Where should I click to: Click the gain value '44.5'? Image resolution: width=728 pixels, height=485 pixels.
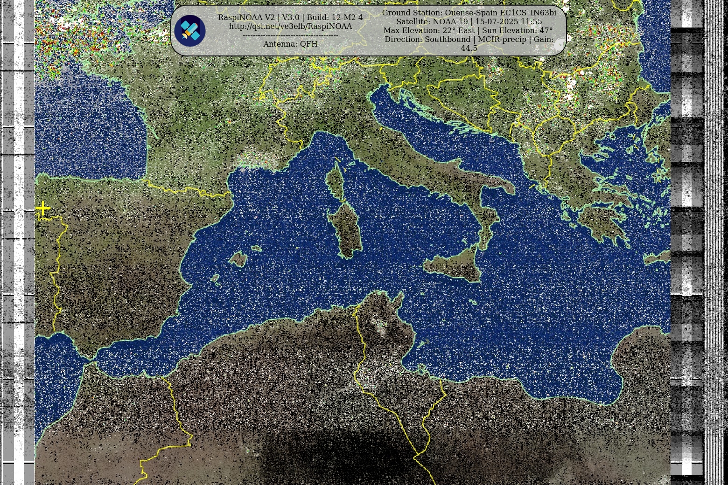[469, 48]
